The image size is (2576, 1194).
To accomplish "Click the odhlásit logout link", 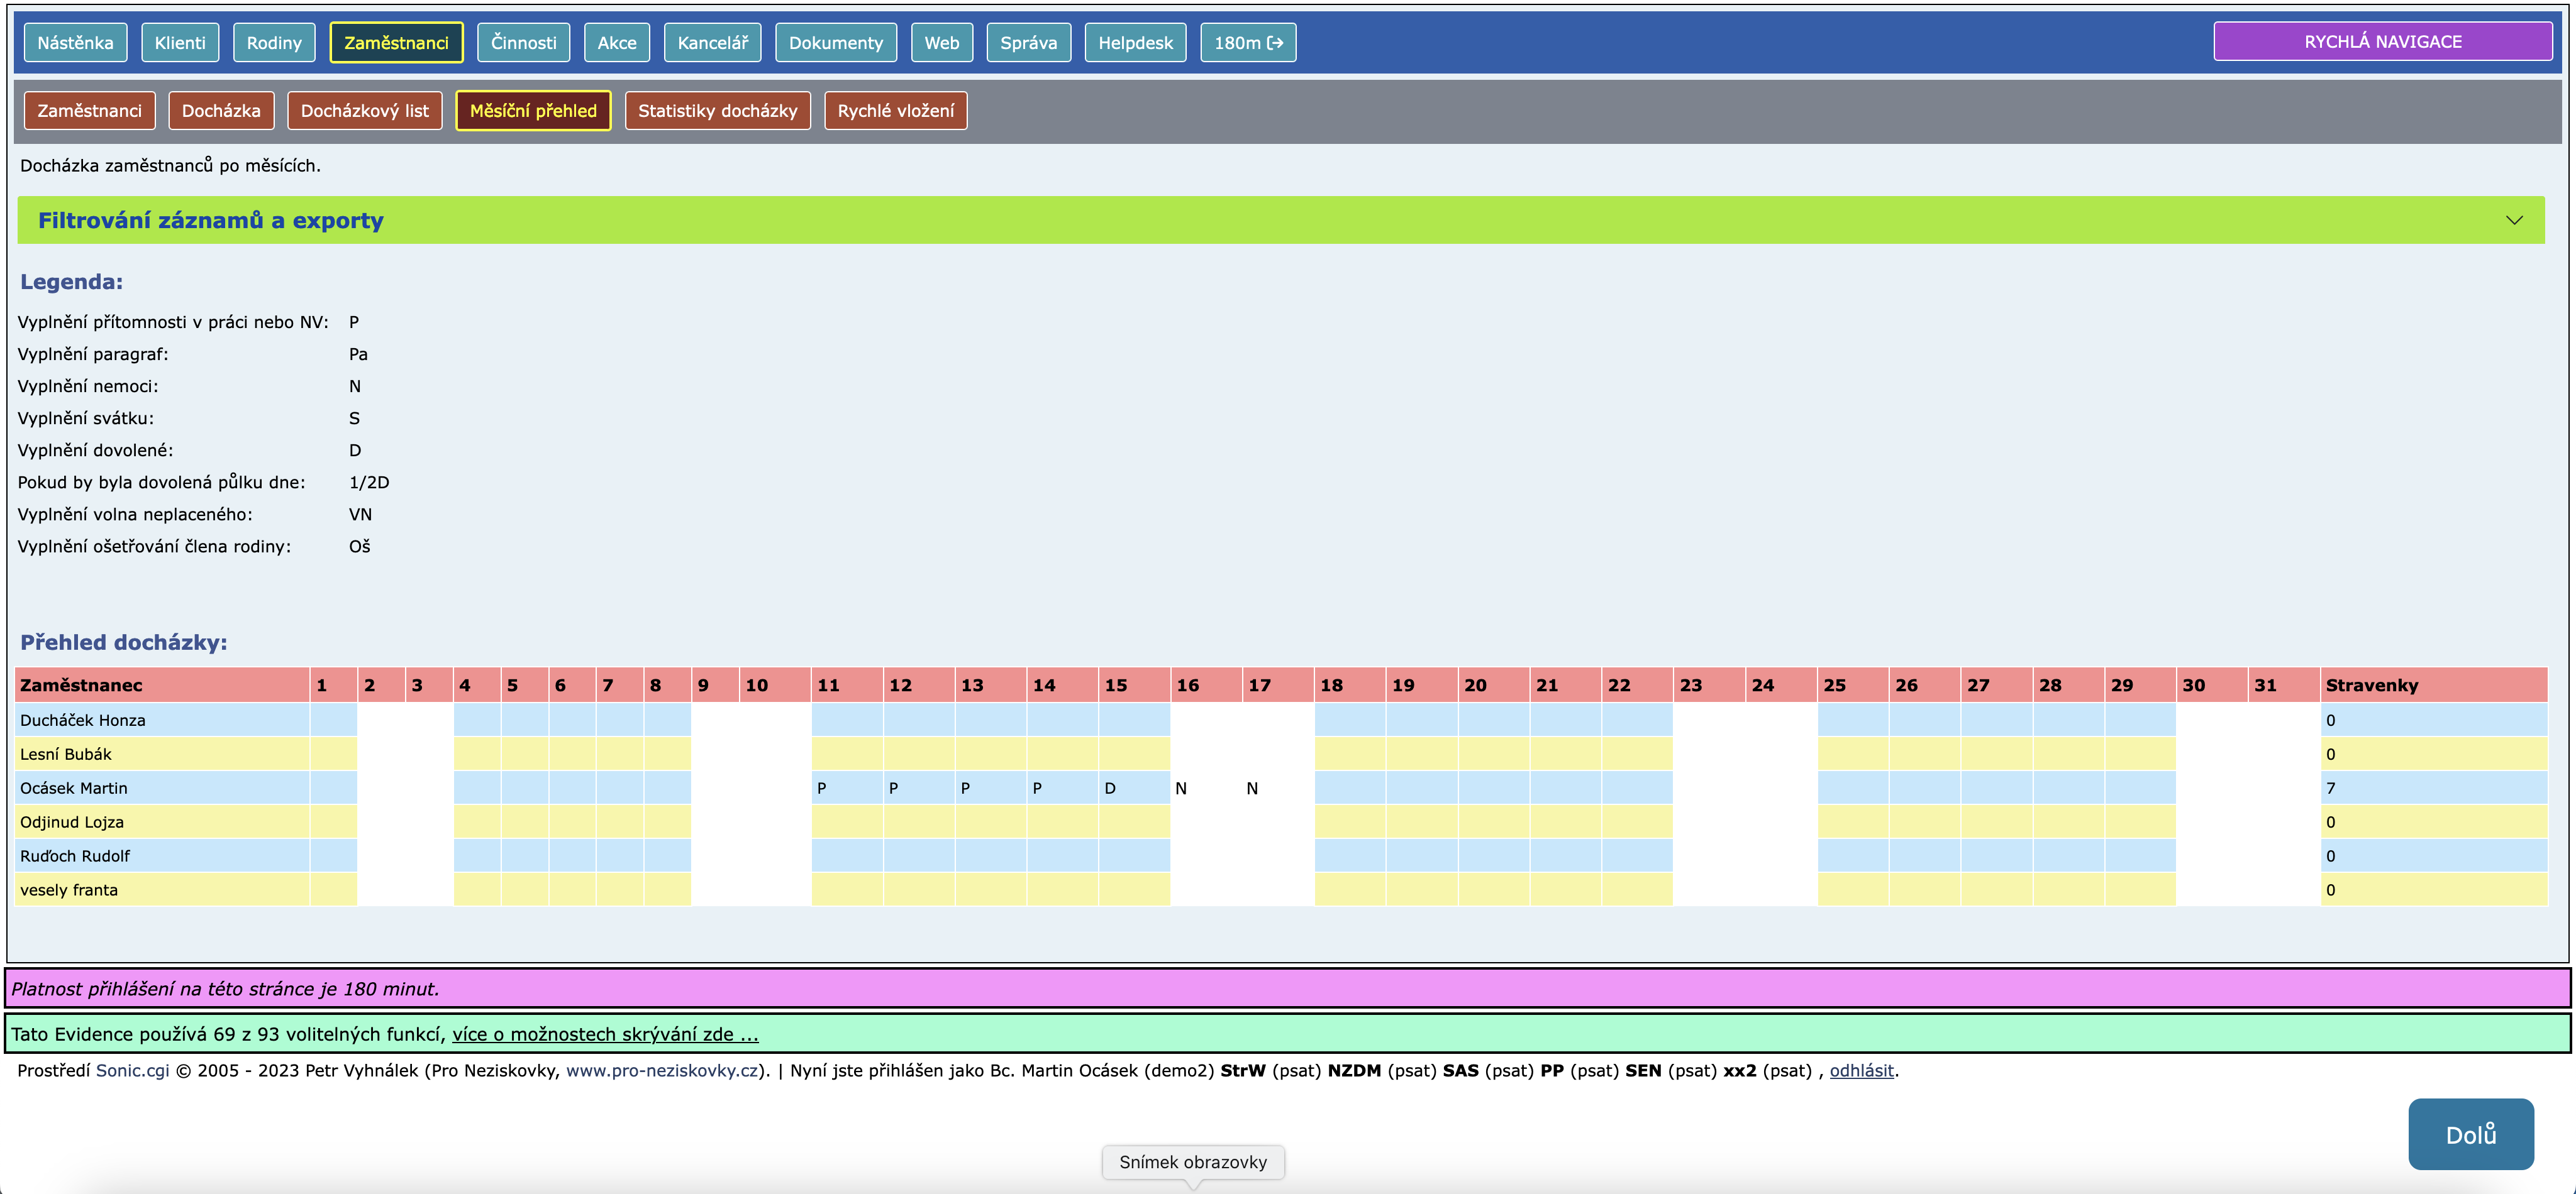I will tap(1861, 1070).
